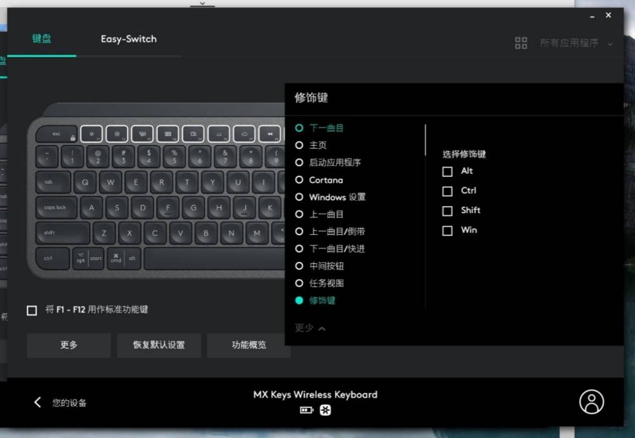Select the 上一曲目/倒带 radio option

[299, 231]
